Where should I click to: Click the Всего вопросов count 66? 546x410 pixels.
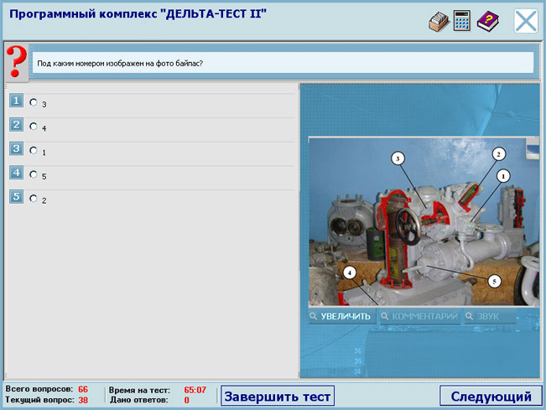click(x=83, y=389)
